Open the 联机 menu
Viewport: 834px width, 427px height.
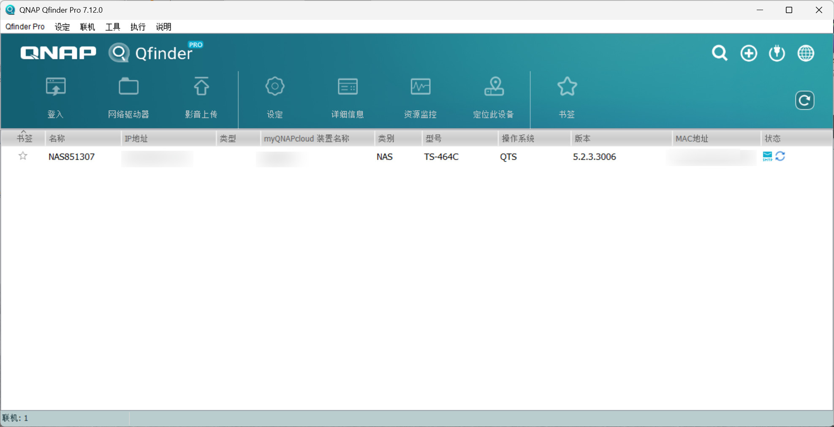(87, 27)
